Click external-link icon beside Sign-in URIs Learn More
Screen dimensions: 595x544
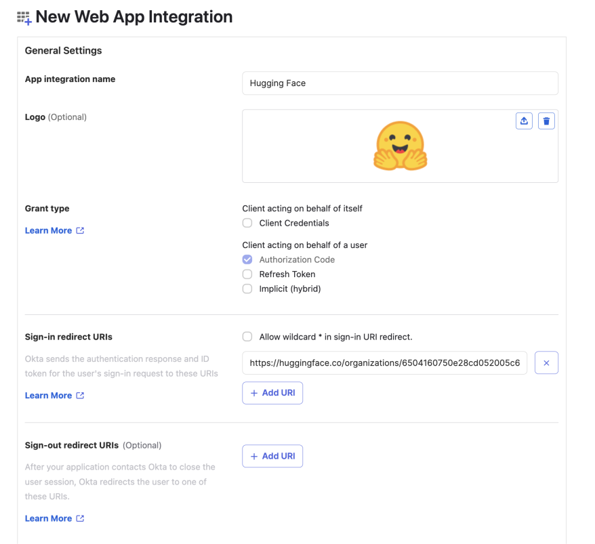click(80, 396)
